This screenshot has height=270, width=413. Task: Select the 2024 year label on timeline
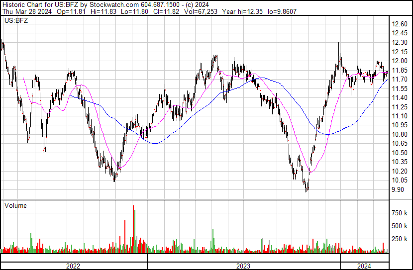pyautogui.click(x=364, y=266)
